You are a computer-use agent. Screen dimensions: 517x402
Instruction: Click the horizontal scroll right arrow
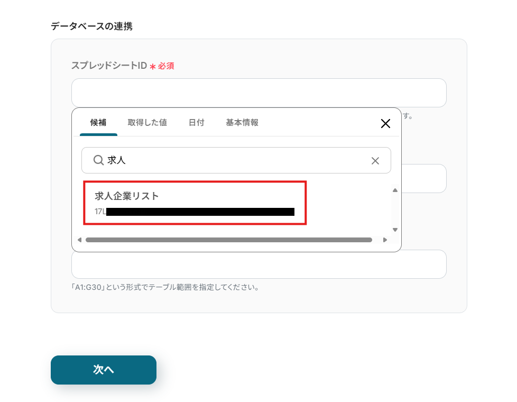click(x=385, y=240)
